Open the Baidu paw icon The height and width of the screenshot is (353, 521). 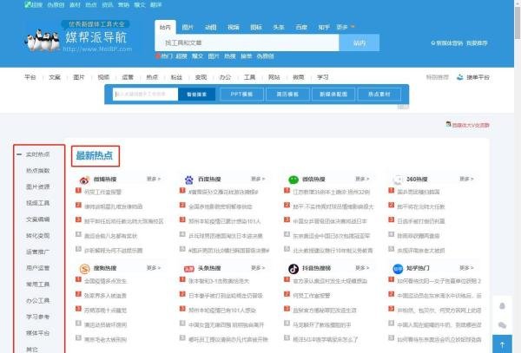click(x=188, y=180)
